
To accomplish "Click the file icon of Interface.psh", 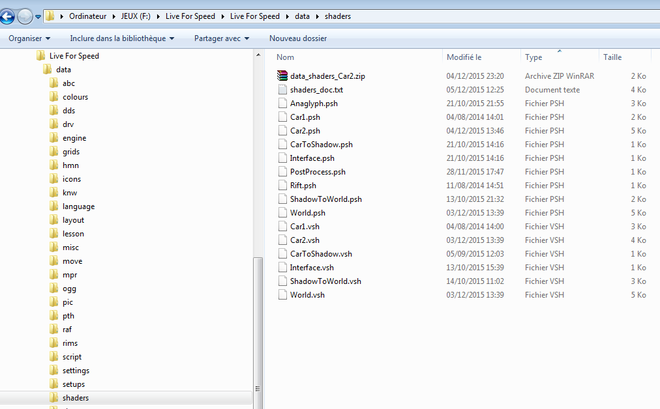I will pos(282,158).
